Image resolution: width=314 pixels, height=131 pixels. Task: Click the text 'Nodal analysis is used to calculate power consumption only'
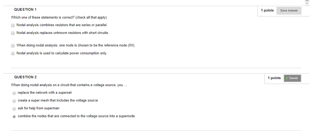tap(62, 53)
